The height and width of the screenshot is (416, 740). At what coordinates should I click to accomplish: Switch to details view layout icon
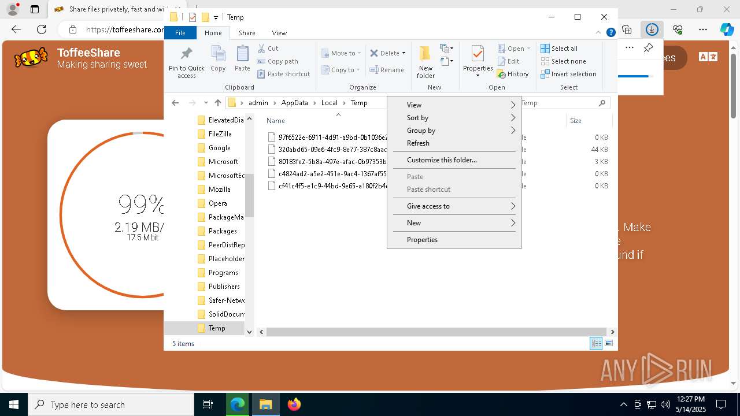click(596, 344)
